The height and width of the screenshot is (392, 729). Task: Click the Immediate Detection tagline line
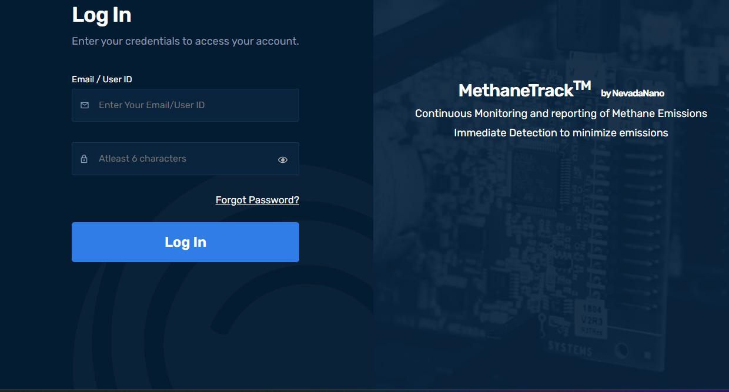561,133
